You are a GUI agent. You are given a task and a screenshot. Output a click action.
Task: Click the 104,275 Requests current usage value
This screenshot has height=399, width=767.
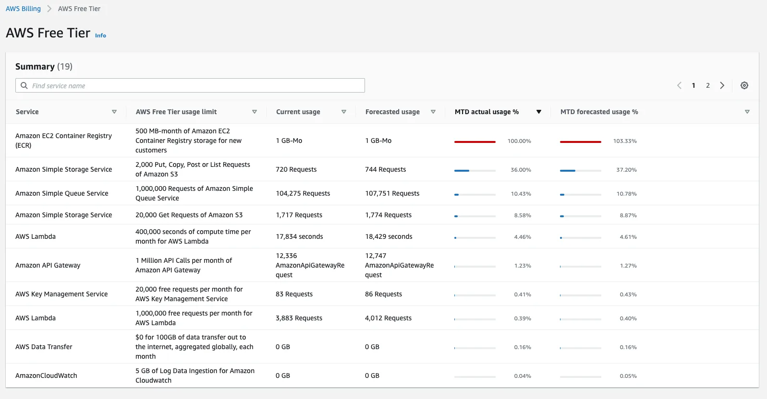click(x=303, y=193)
